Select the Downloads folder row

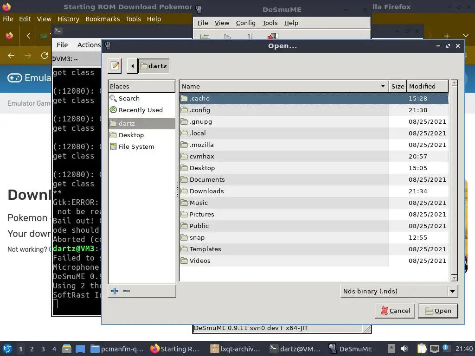click(x=314, y=191)
